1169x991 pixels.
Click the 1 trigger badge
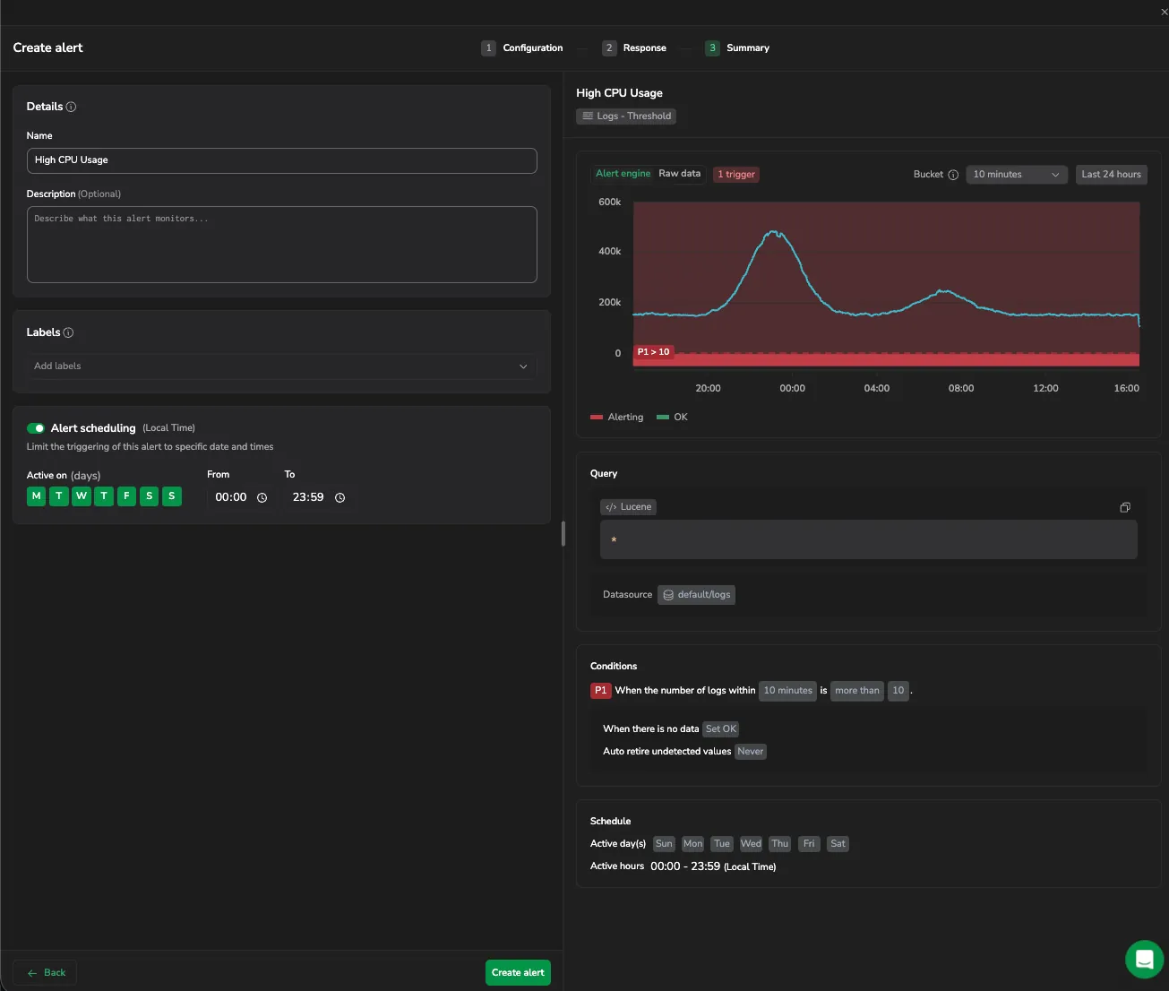pos(736,175)
